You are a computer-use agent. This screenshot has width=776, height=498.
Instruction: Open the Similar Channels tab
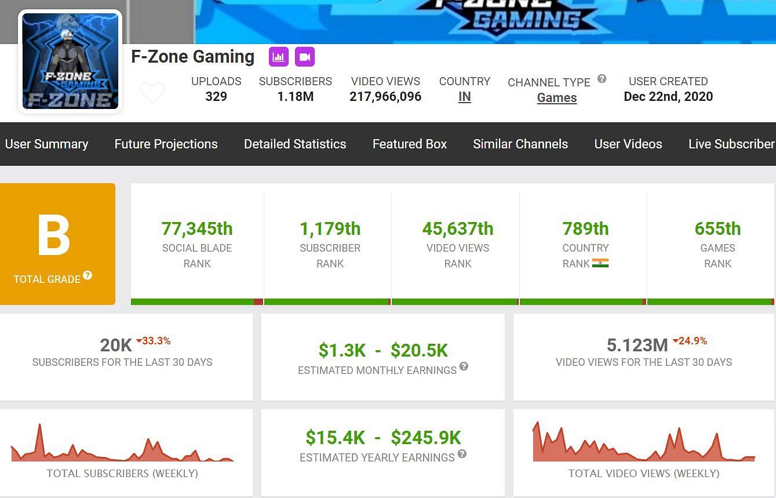520,144
